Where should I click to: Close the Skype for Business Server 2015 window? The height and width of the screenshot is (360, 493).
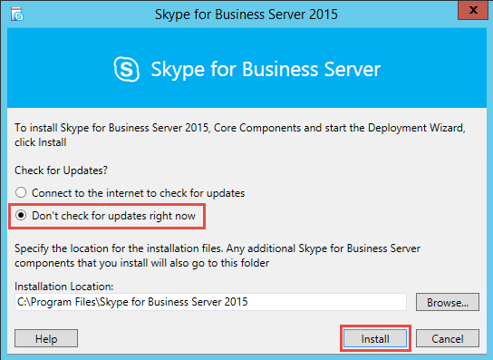click(473, 10)
